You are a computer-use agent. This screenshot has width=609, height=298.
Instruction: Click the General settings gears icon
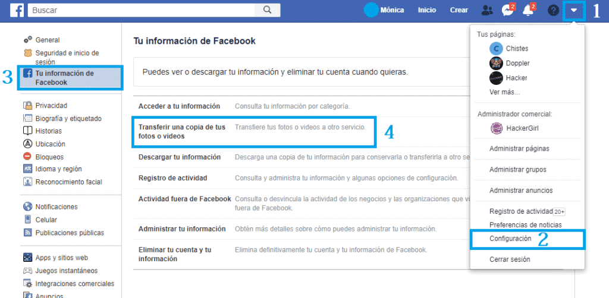pos(27,40)
